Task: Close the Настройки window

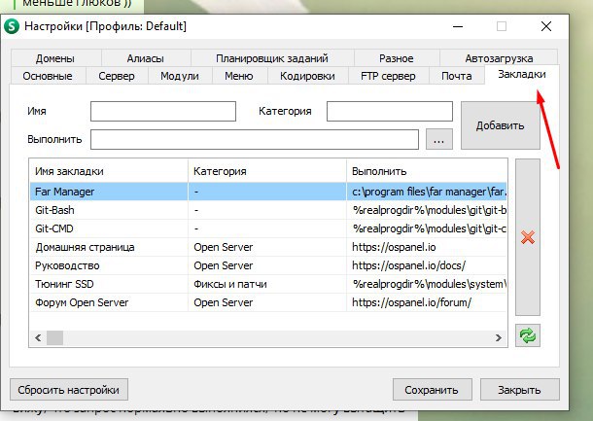Action: coord(546,26)
